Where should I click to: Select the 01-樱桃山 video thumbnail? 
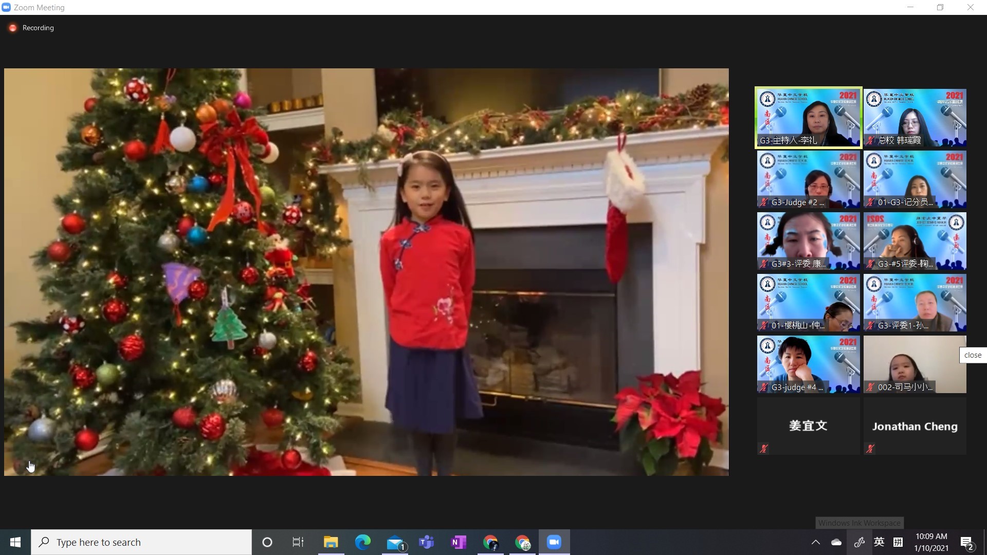808,303
